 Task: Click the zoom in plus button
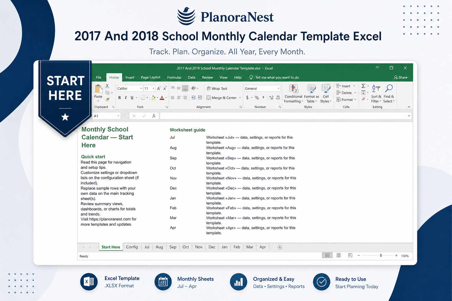tap(396, 255)
